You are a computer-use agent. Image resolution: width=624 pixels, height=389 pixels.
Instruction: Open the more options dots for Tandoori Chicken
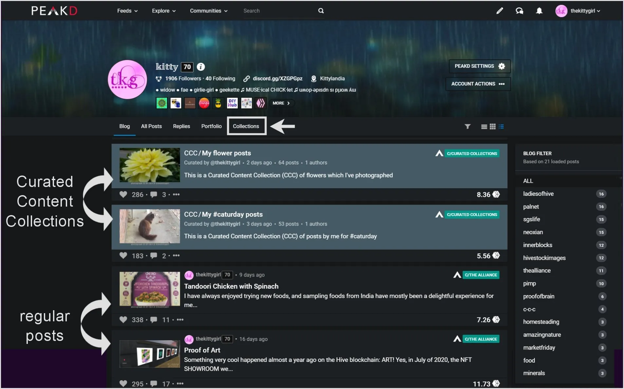point(180,320)
